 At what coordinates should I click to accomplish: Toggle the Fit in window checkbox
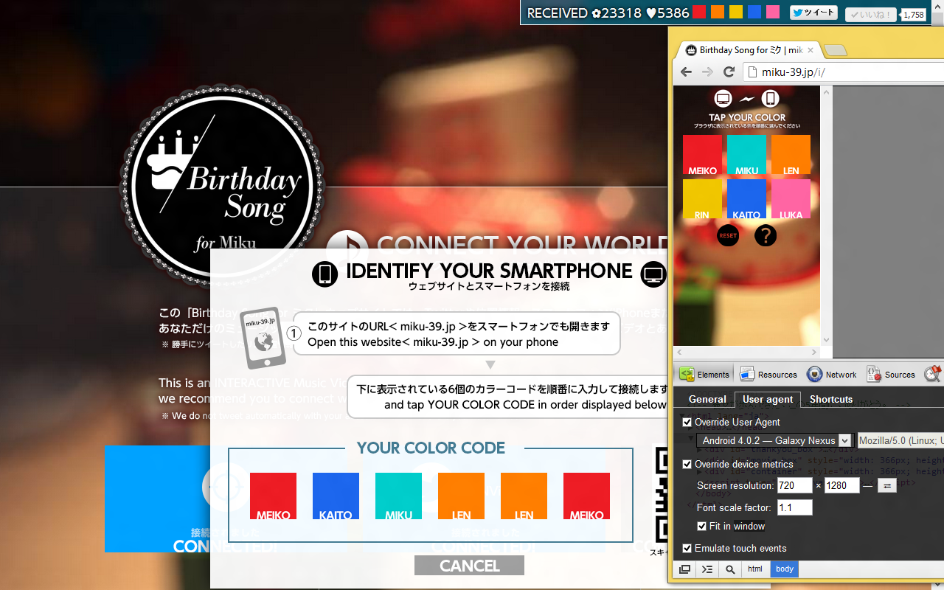click(x=702, y=526)
